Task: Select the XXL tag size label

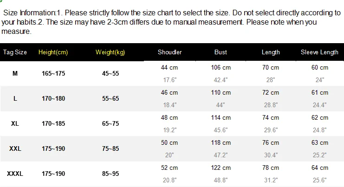Action: click(15, 149)
